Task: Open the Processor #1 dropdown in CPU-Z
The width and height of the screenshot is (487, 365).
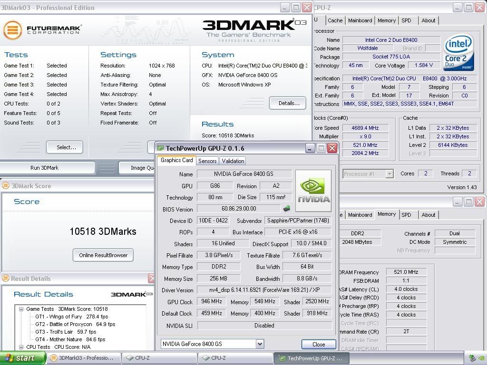Action: click(x=390, y=174)
